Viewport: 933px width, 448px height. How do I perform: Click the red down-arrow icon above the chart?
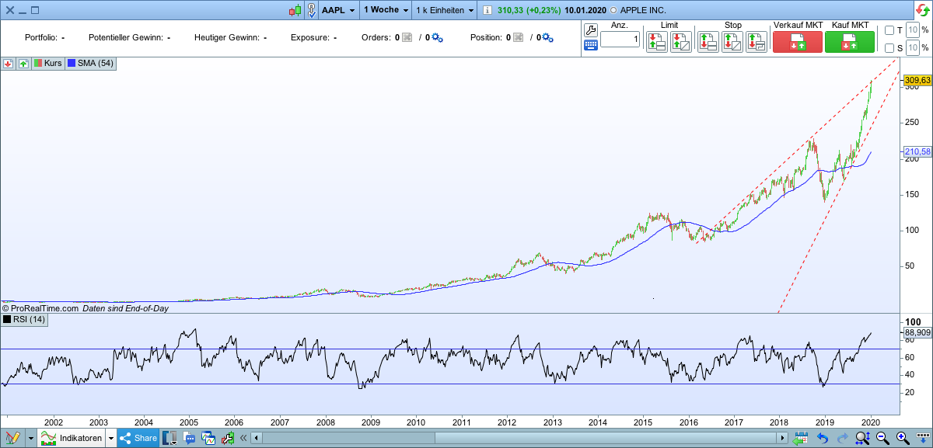click(x=8, y=63)
